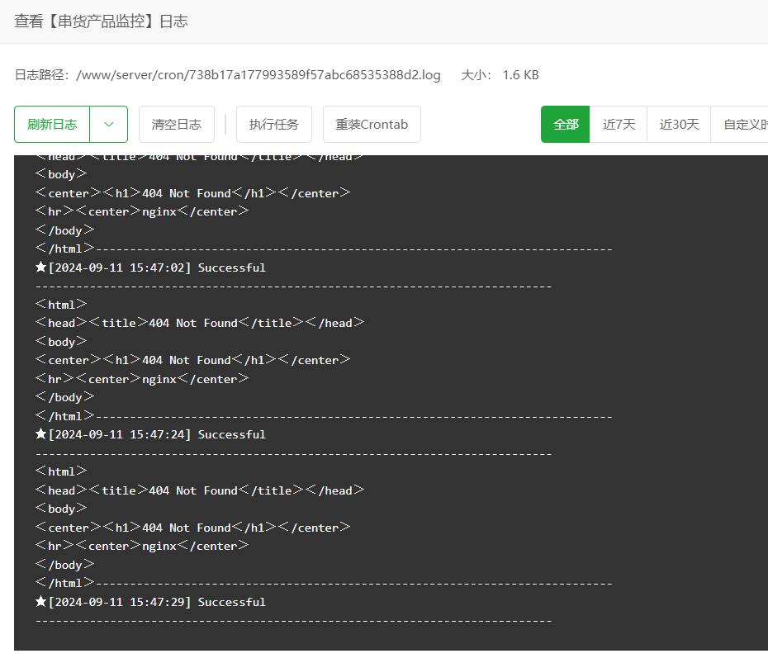The height and width of the screenshot is (663, 768).
Task: Click star icon before 15:47:24 entry
Action: point(40,433)
